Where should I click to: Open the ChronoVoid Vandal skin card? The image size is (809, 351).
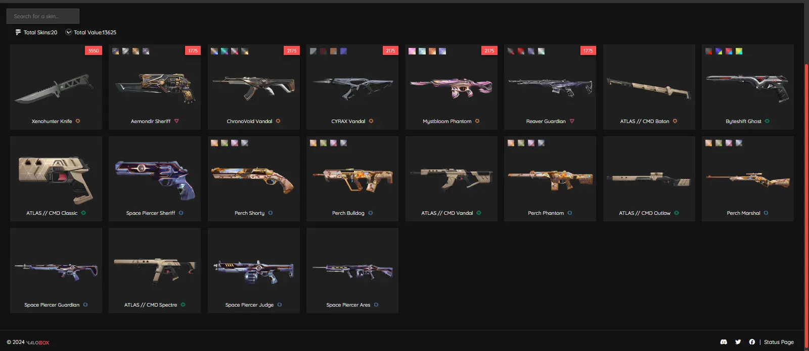[x=254, y=87]
